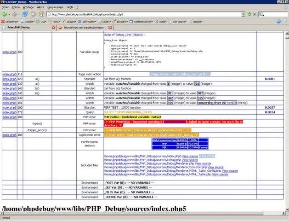Viewport: 289px width, 221px height.
Task: Click the 'trigger_error()' function cell
Action: pyautogui.click(x=37, y=130)
